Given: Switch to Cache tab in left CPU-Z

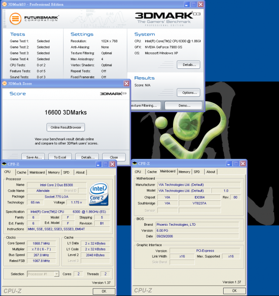Looking at the screenshot, I should click(21, 172).
